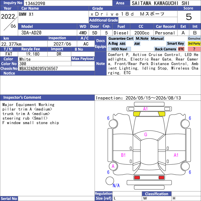Select the N/A spare tire circle

110,181
